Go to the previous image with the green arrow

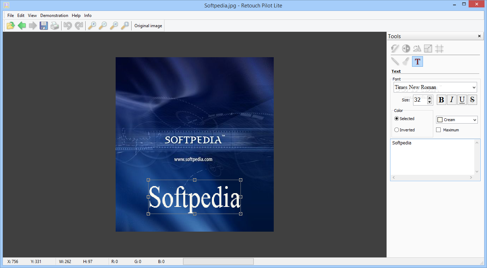click(22, 25)
